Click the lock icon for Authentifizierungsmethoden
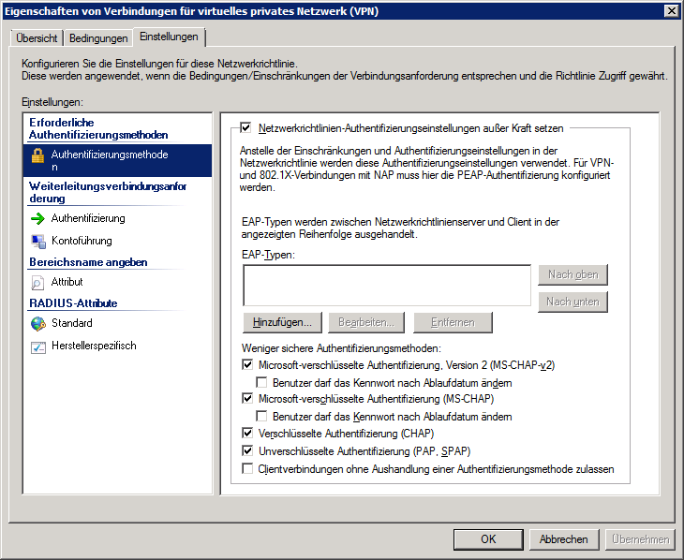Screen dimensions: 684x560 tap(37, 155)
